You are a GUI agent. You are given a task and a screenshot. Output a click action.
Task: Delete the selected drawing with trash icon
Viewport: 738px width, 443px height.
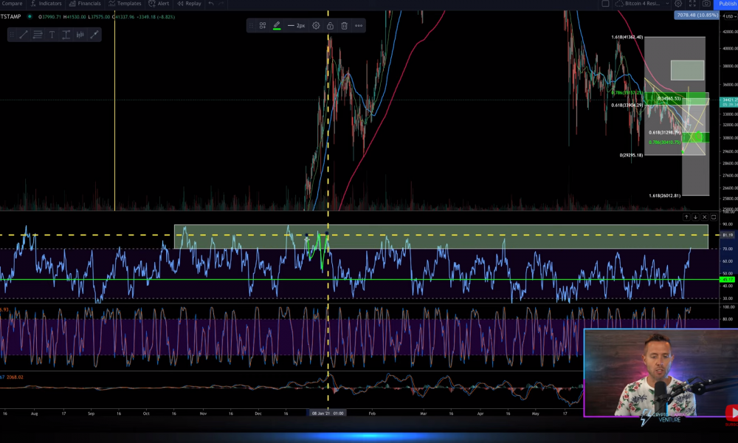(344, 25)
